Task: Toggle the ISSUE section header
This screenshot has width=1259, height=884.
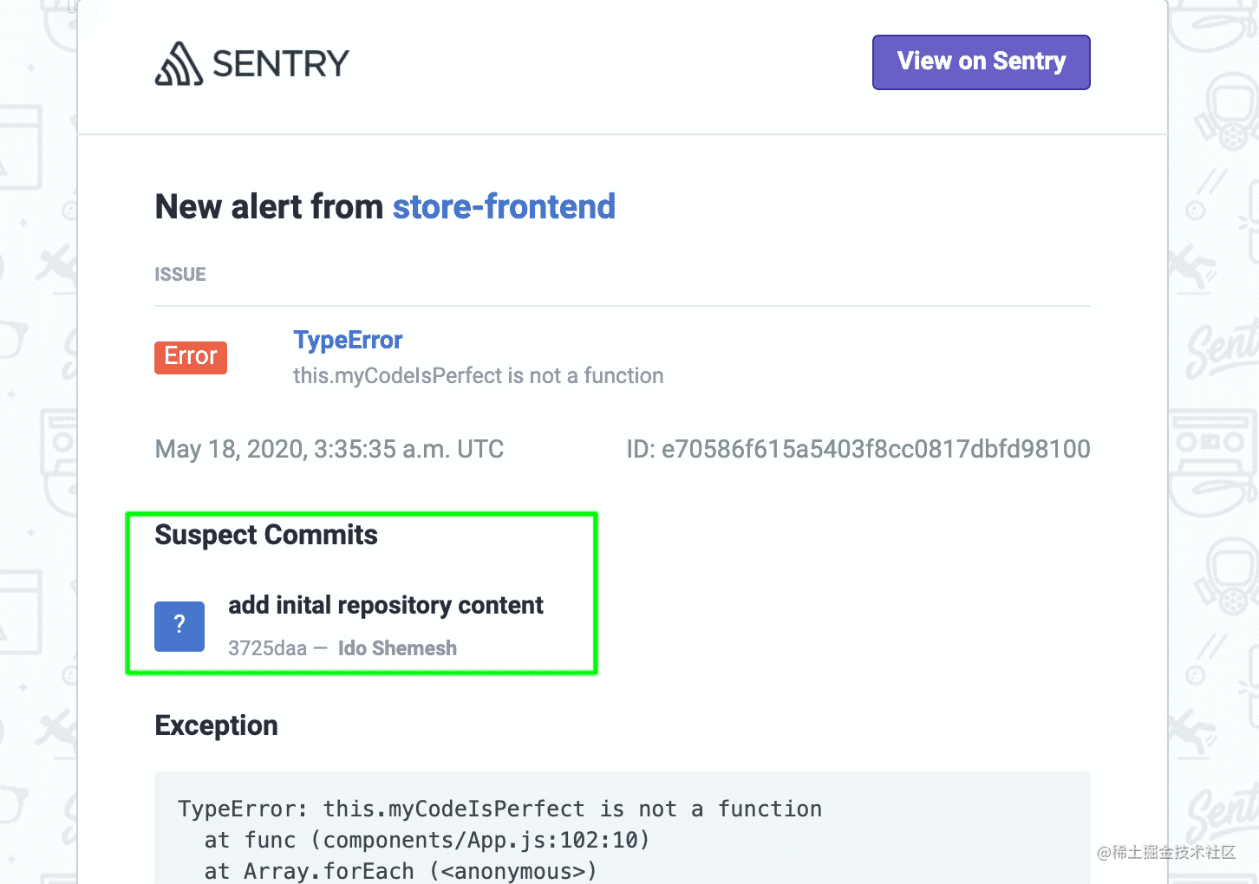Action: click(x=179, y=274)
